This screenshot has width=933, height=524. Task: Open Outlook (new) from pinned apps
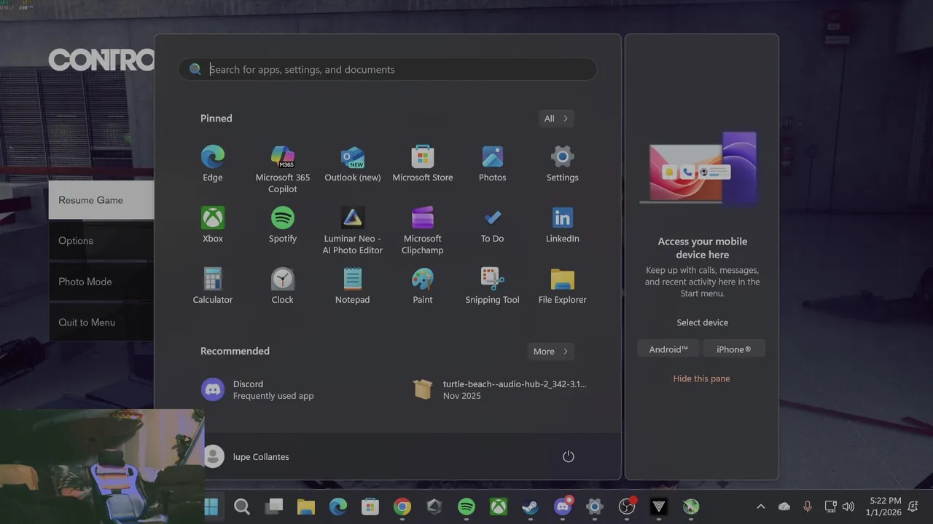[x=353, y=164]
